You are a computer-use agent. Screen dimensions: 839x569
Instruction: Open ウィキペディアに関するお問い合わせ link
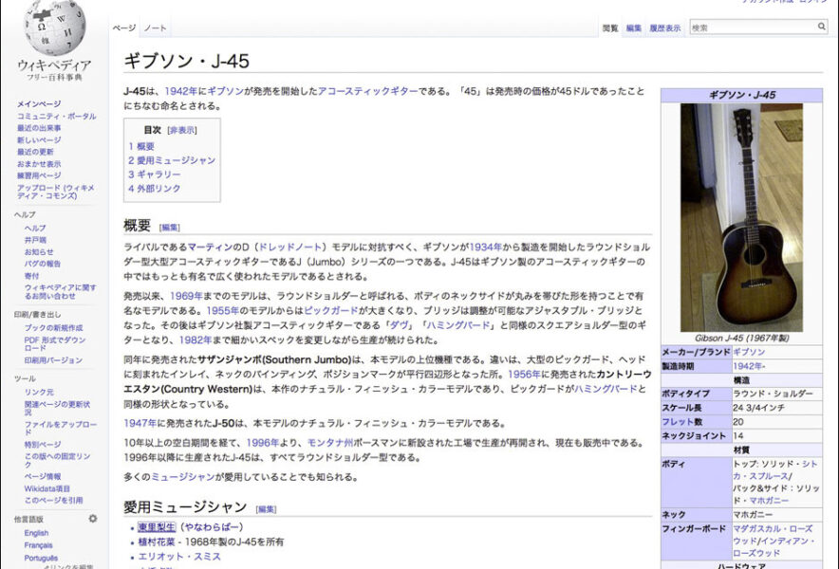click(60, 291)
